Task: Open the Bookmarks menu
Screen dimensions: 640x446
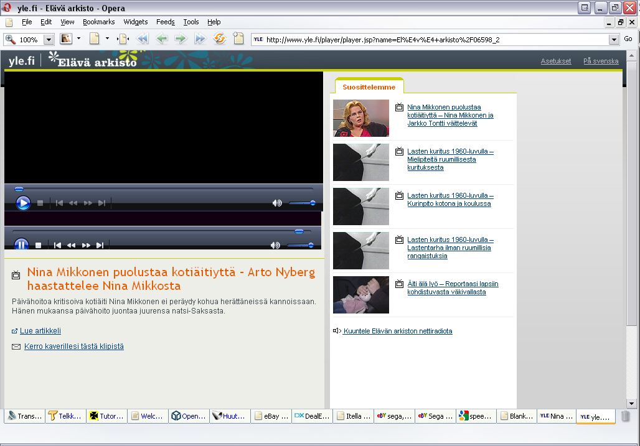Action: 98,22
